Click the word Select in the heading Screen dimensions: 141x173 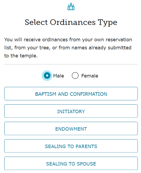[36, 22]
